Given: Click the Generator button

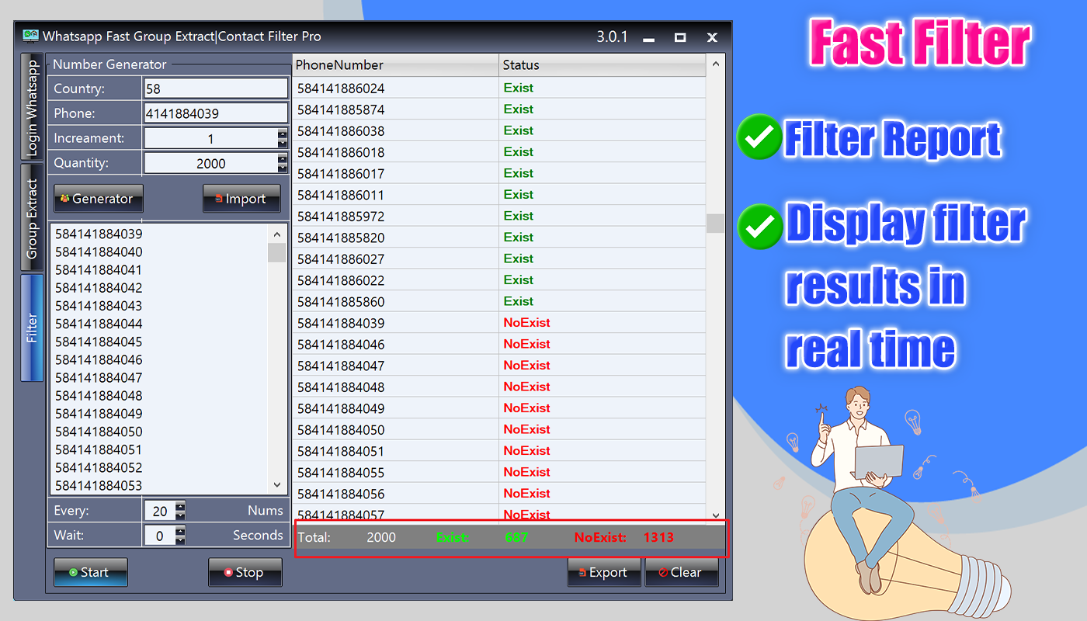Looking at the screenshot, I should tap(99, 199).
